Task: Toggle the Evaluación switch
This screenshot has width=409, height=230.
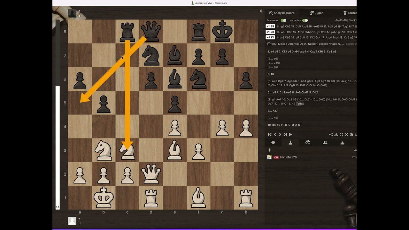Action: (x=283, y=20)
